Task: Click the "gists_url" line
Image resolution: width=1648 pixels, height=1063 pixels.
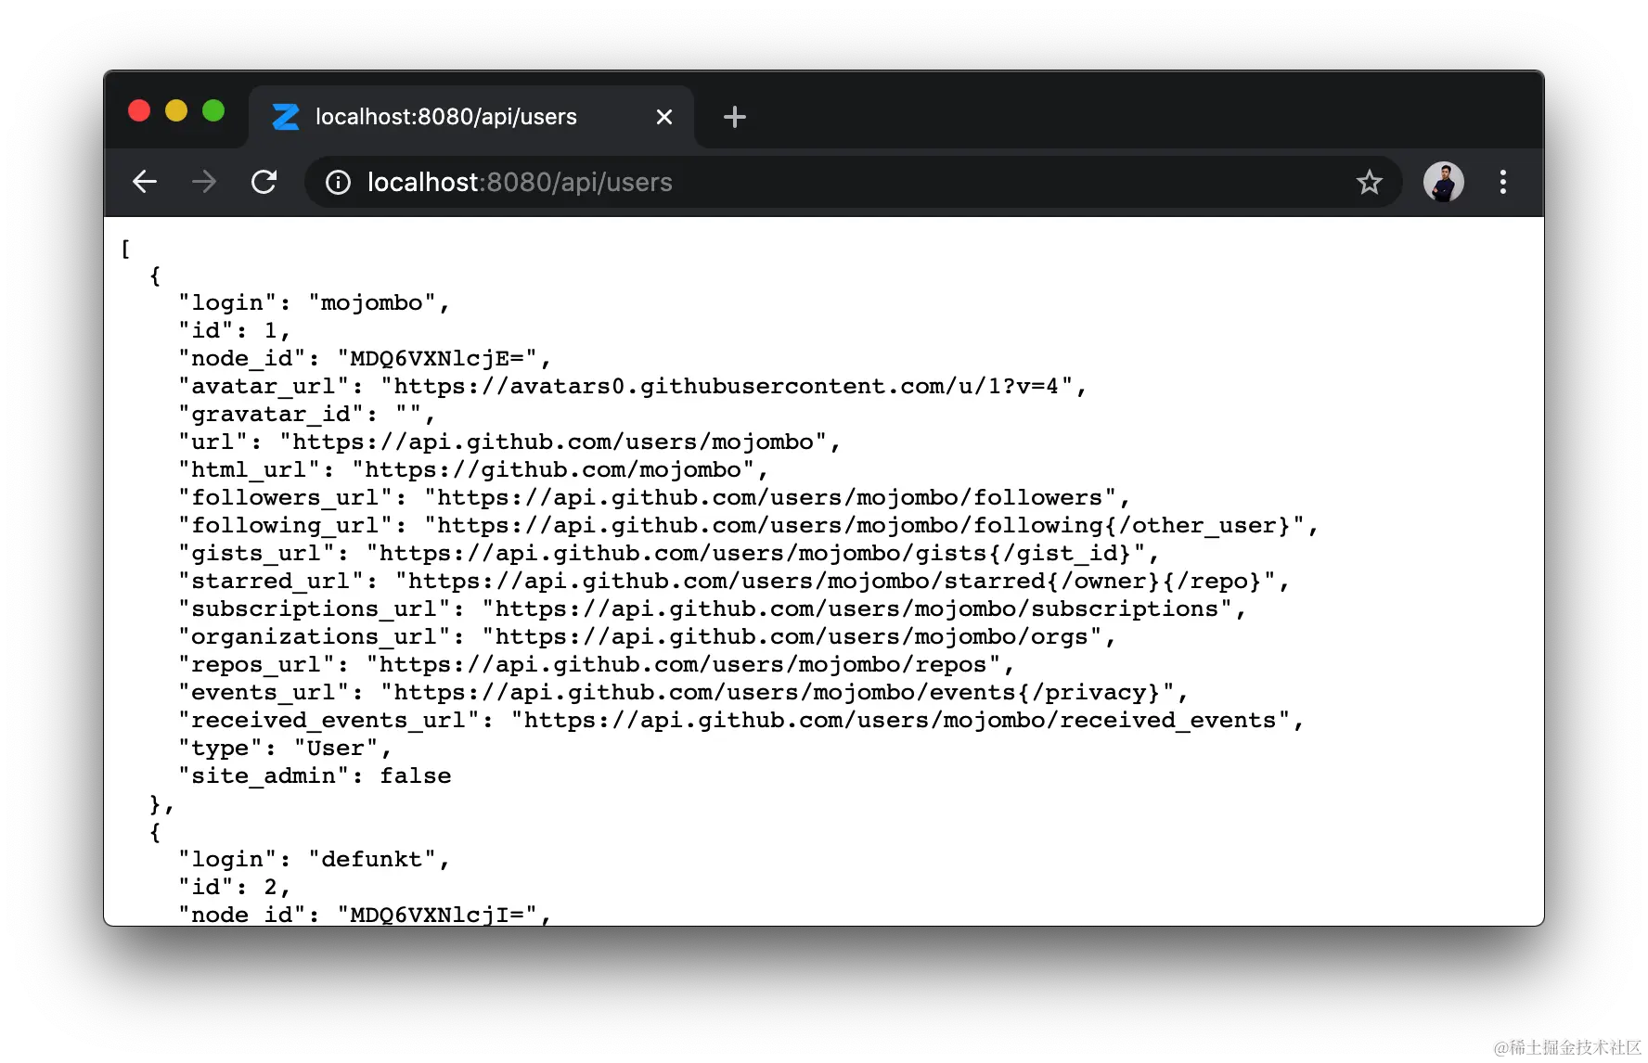Action: tap(669, 554)
